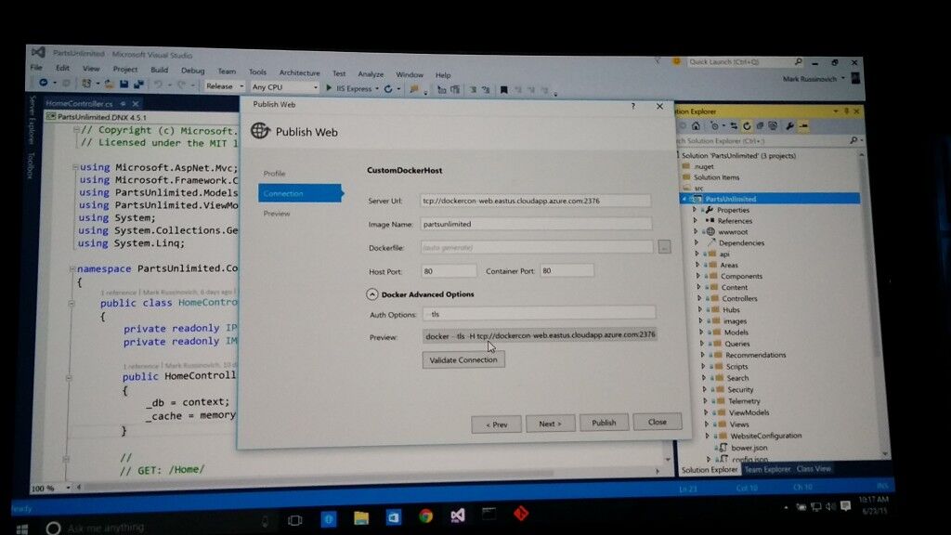Open the File menu
The height and width of the screenshot is (535, 951).
coord(36,67)
